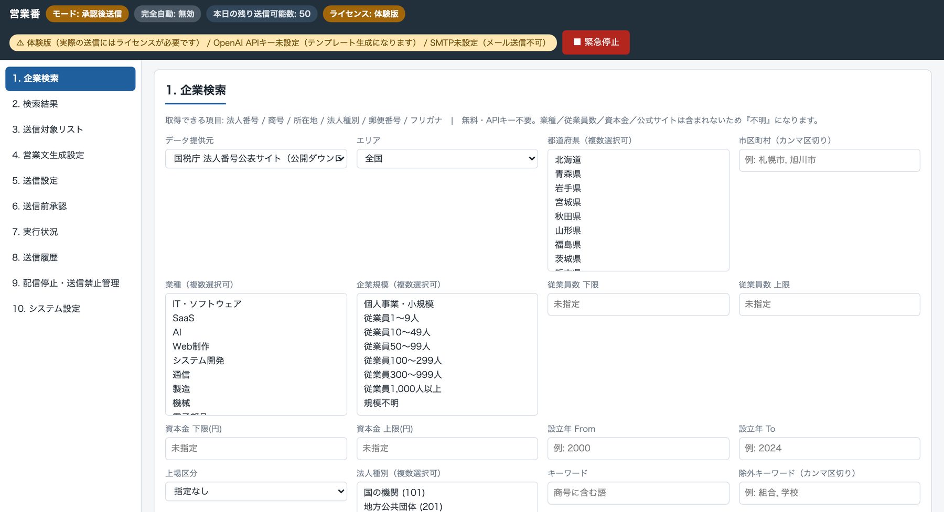
Task: Select 茨城県 in the prefecture list
Action: coord(638,259)
